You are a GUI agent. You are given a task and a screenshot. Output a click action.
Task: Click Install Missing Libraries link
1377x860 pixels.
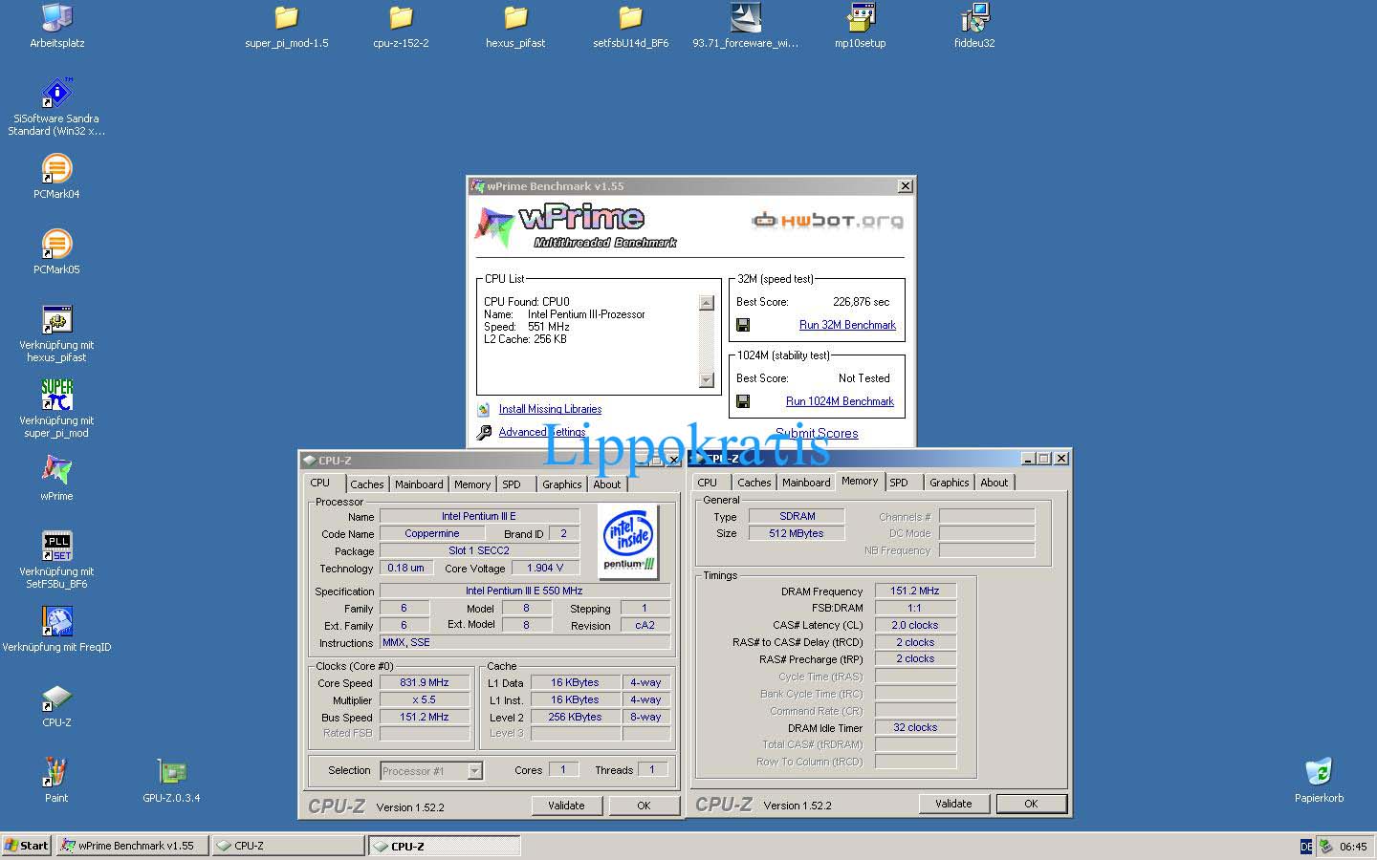550,409
